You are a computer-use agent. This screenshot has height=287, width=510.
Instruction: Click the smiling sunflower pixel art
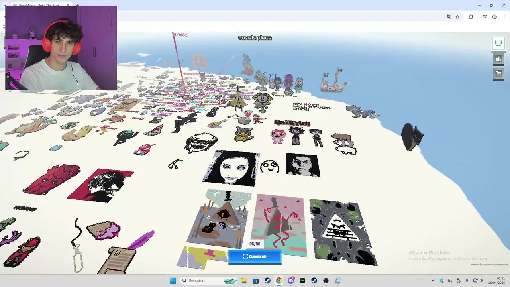[x=262, y=102]
